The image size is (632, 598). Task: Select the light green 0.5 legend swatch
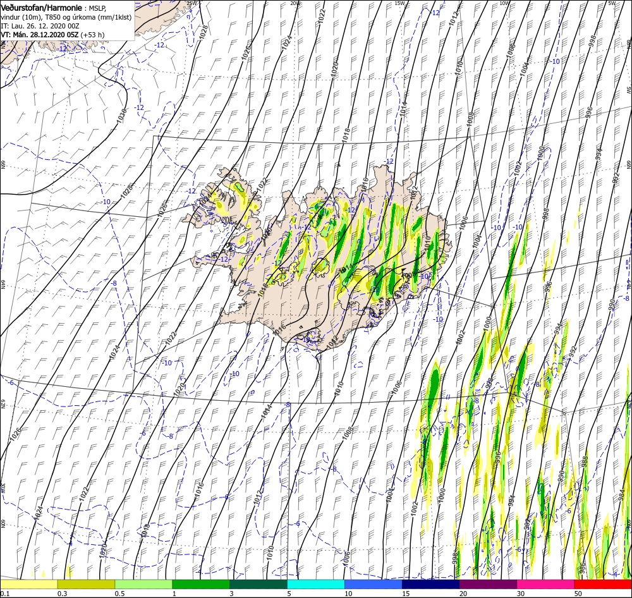143,584
